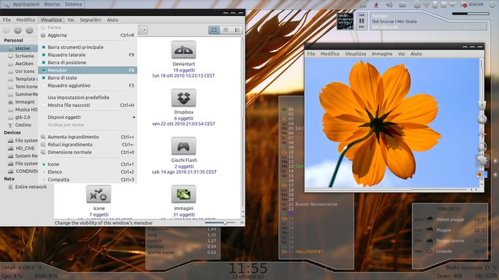
Task: Click the music progress bar in top right
Action: point(471,14)
